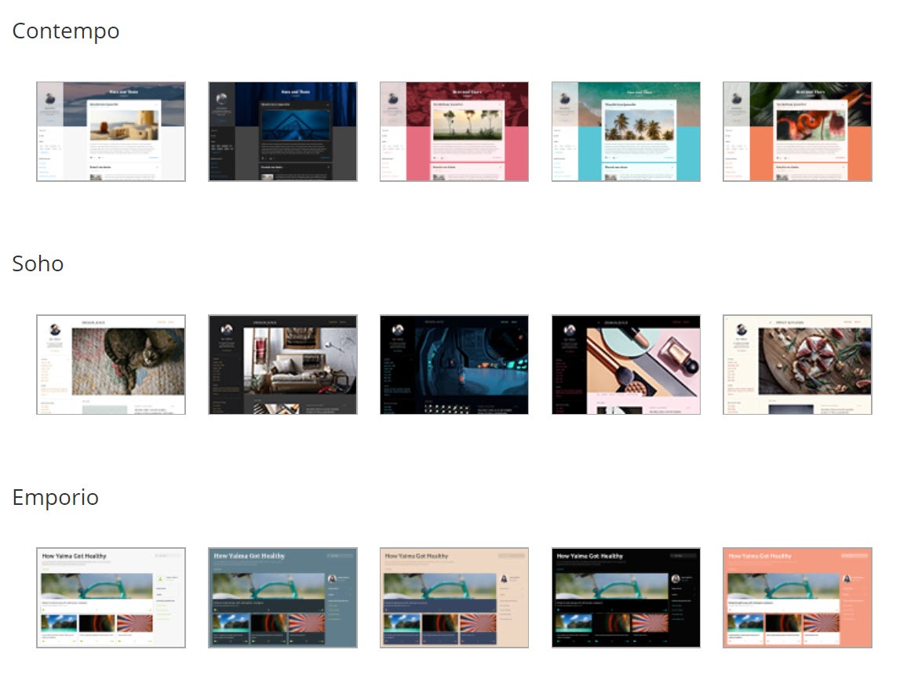Choose the coral Emporio theme thumbnail
The width and height of the screenshot is (918, 686).
click(797, 597)
